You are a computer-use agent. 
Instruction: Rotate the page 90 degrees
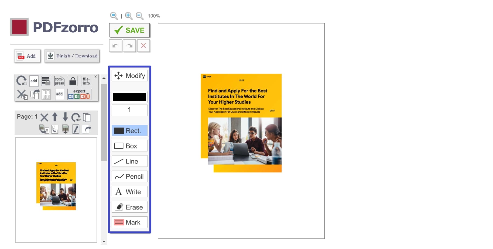[76, 117]
